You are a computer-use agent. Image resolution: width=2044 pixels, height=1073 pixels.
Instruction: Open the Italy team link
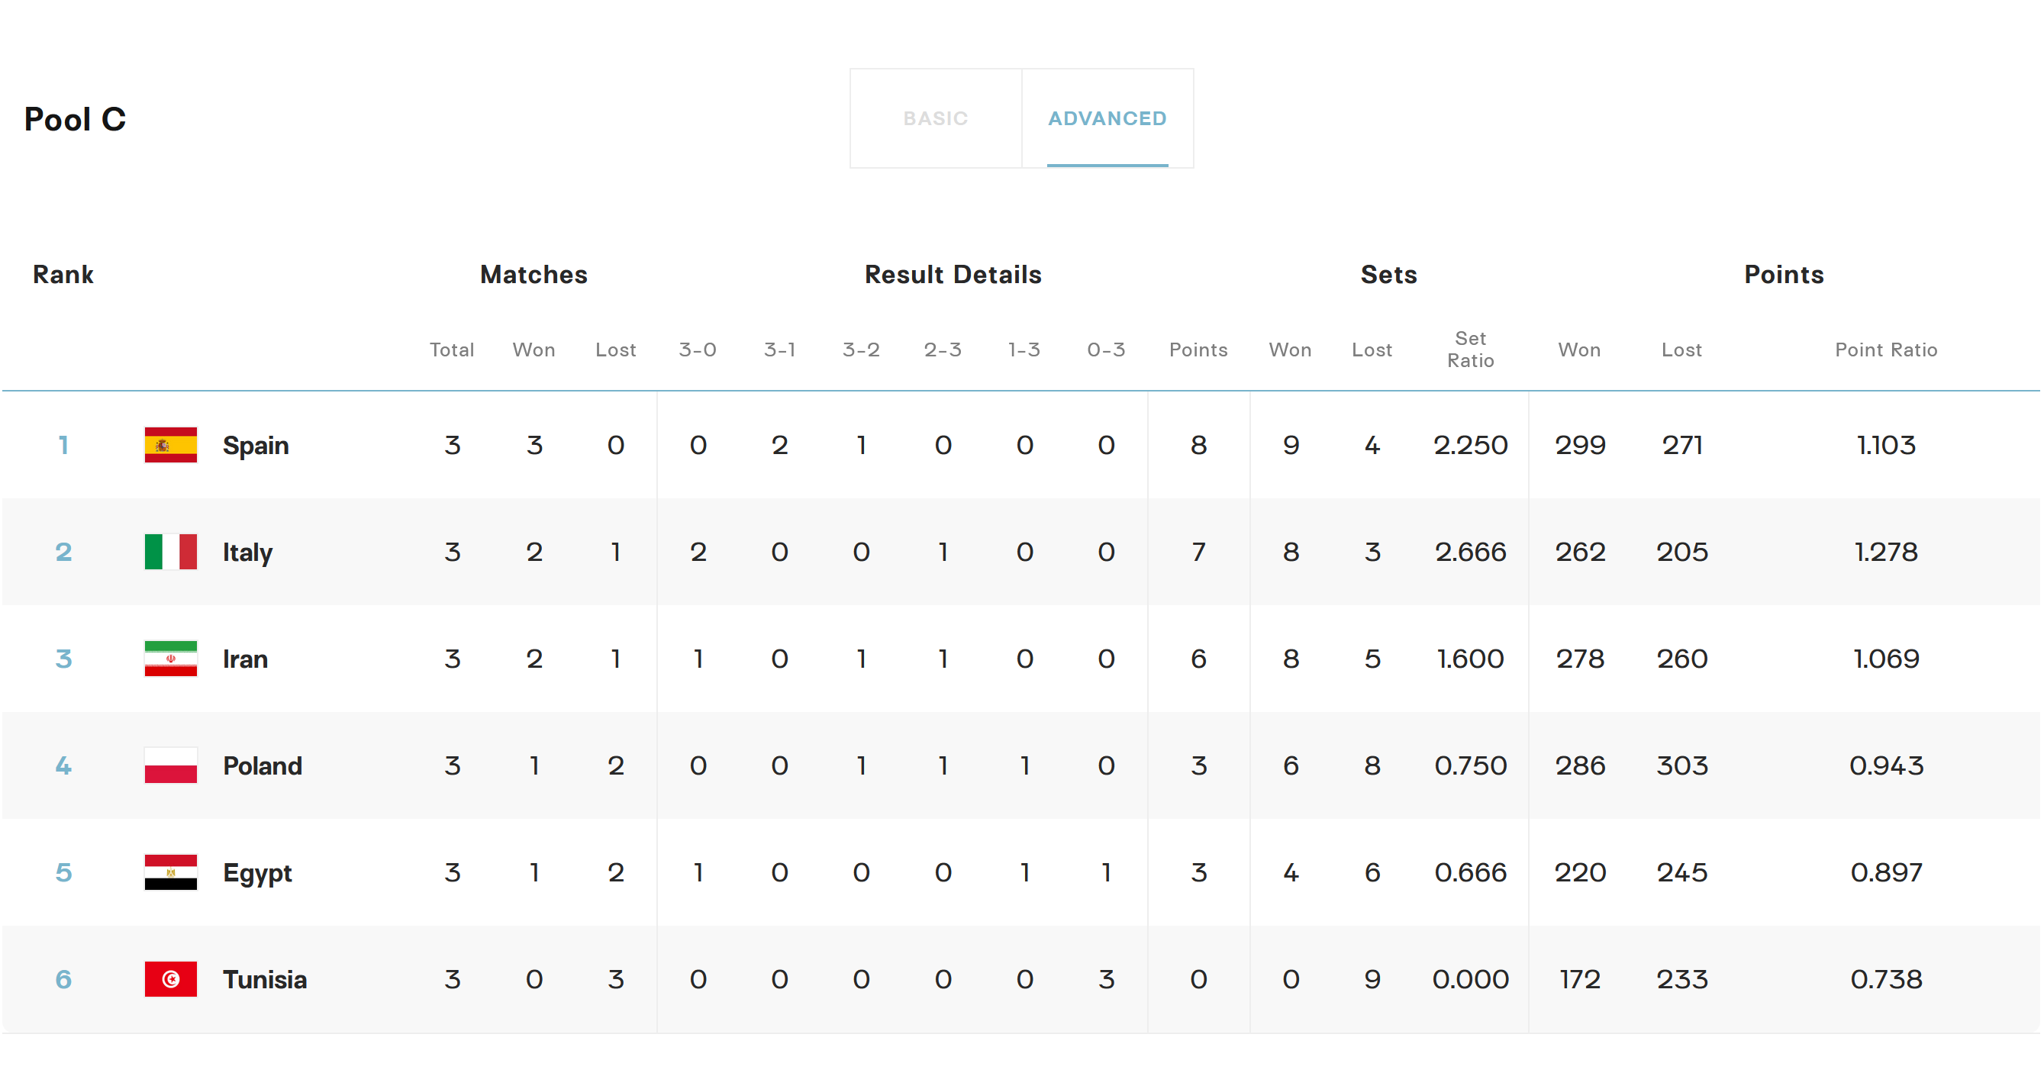[247, 552]
